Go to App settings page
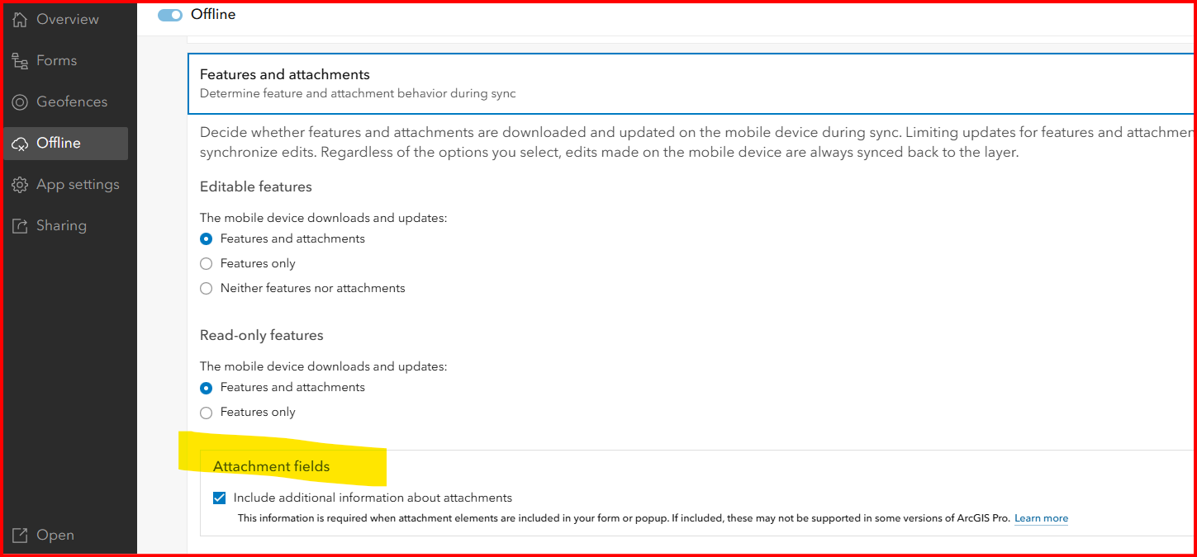Screen dimensions: 1197x557 coord(65,185)
